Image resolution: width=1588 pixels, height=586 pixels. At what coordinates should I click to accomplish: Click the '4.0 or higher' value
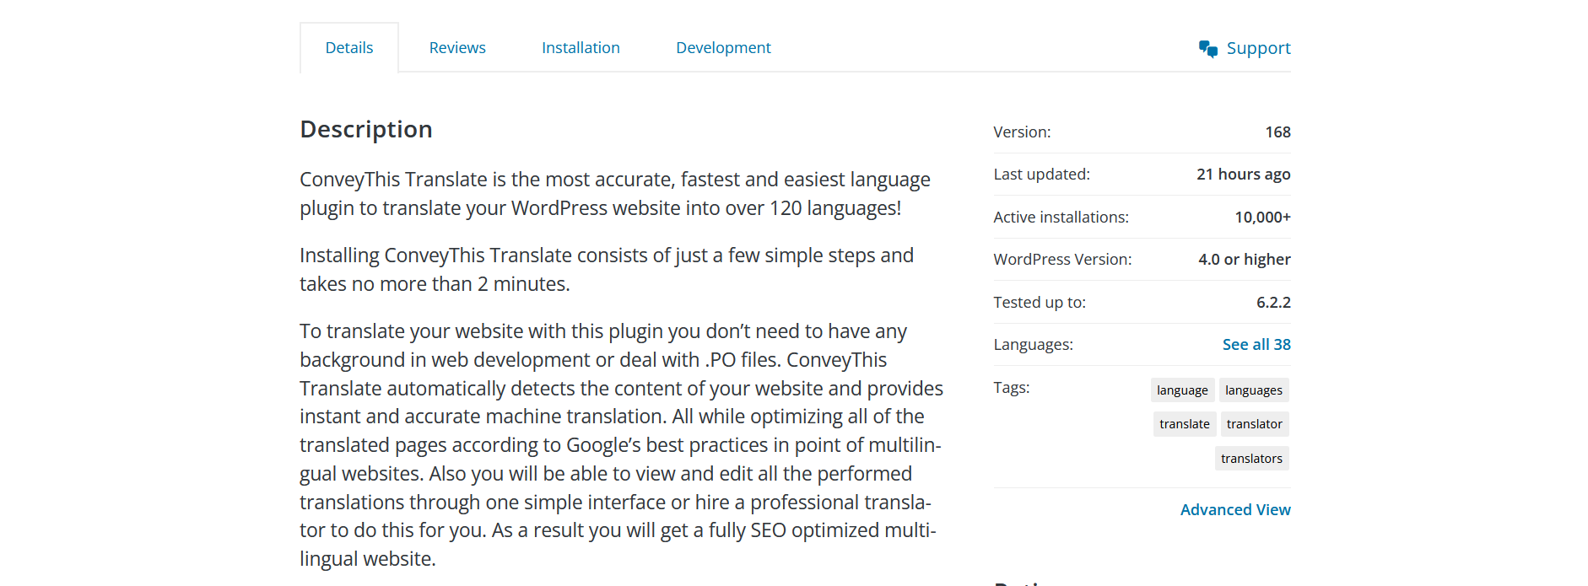pos(1244,260)
